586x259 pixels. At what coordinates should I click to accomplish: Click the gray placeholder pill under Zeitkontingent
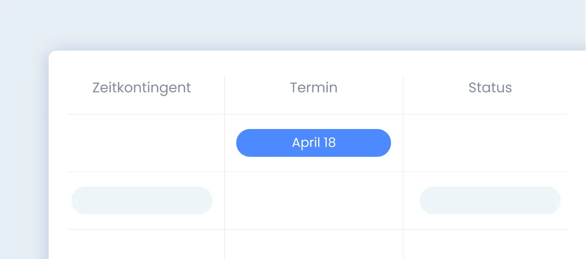pos(142,200)
